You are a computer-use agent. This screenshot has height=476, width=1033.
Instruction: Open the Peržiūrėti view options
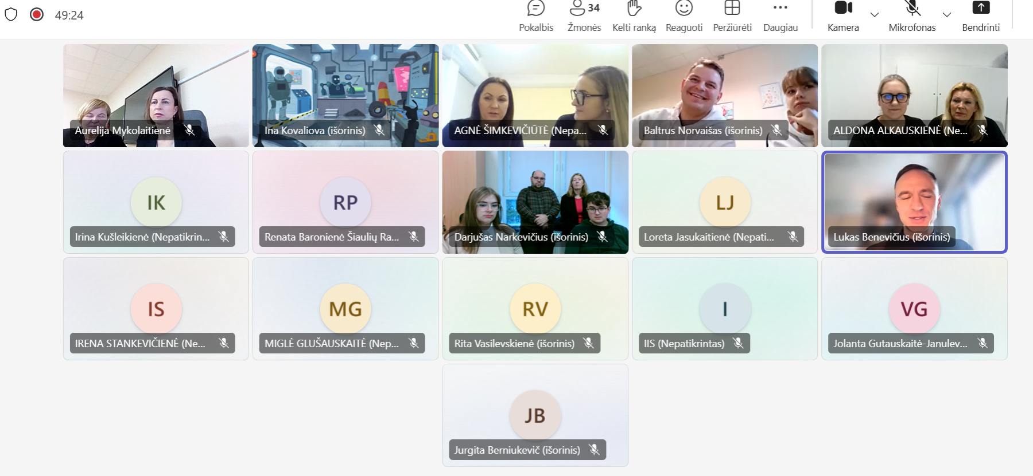pyautogui.click(x=732, y=16)
